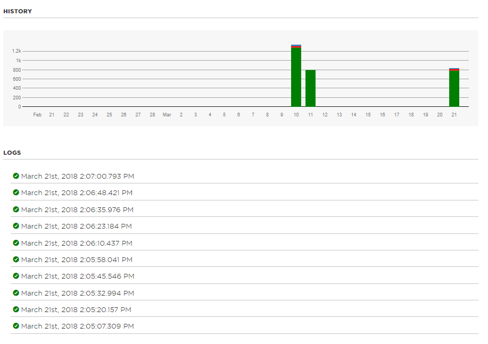Click the green check beside 2:06:48.421 PM entry
Screen dimensions: 488x344
coord(16,192)
